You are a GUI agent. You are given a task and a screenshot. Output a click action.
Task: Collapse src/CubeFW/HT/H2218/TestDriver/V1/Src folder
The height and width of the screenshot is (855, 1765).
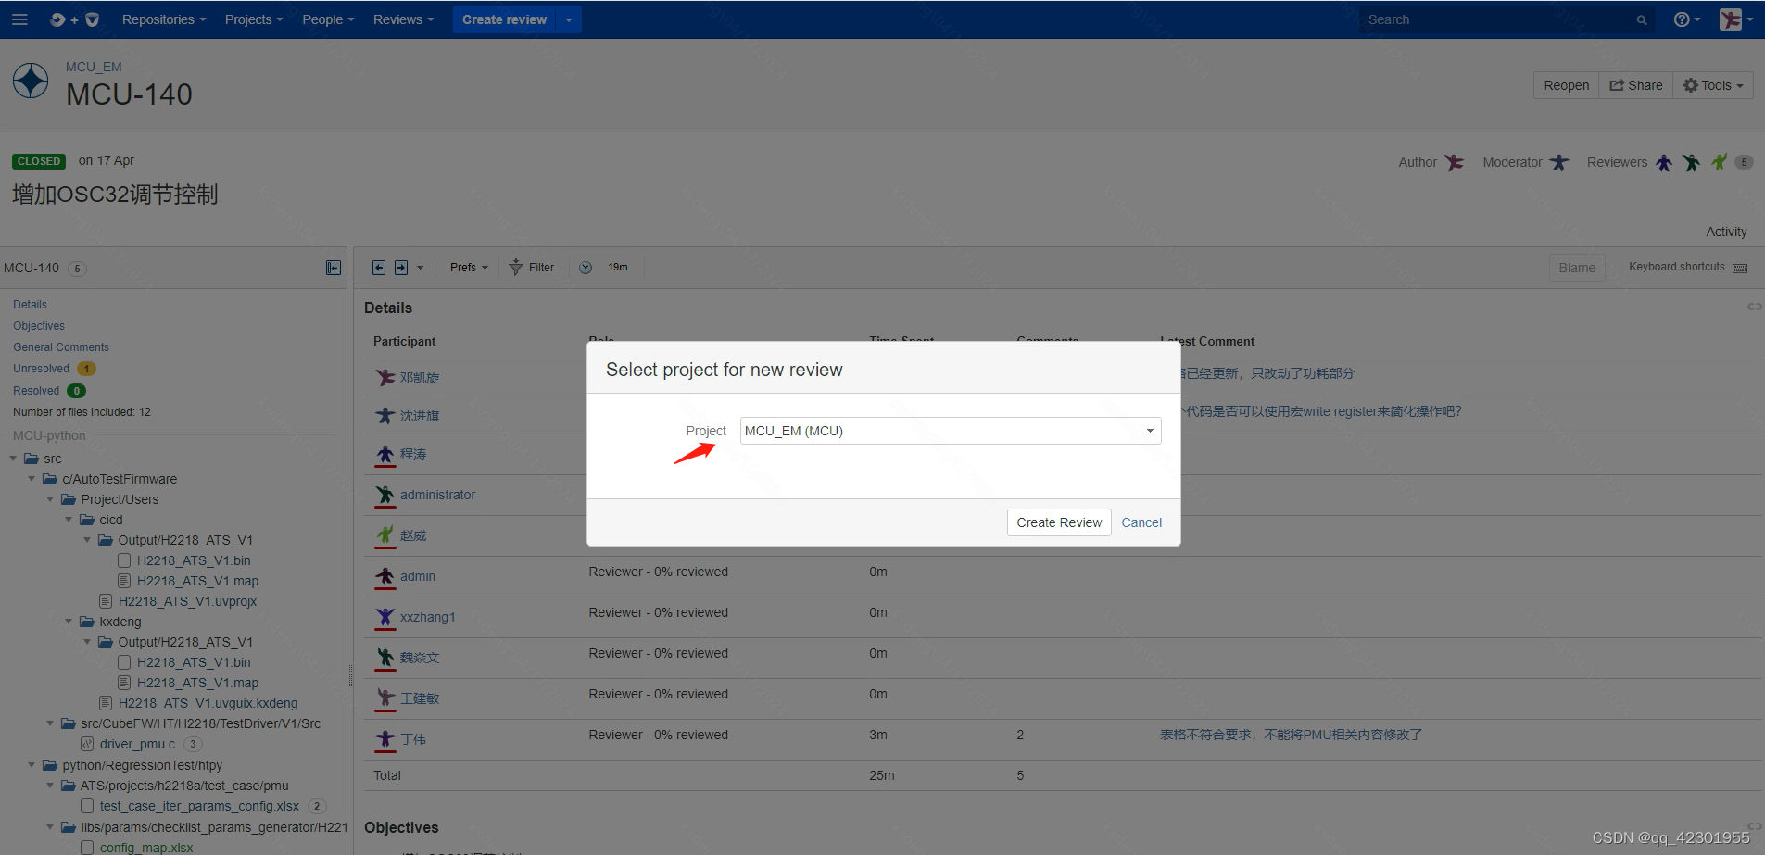(50, 723)
